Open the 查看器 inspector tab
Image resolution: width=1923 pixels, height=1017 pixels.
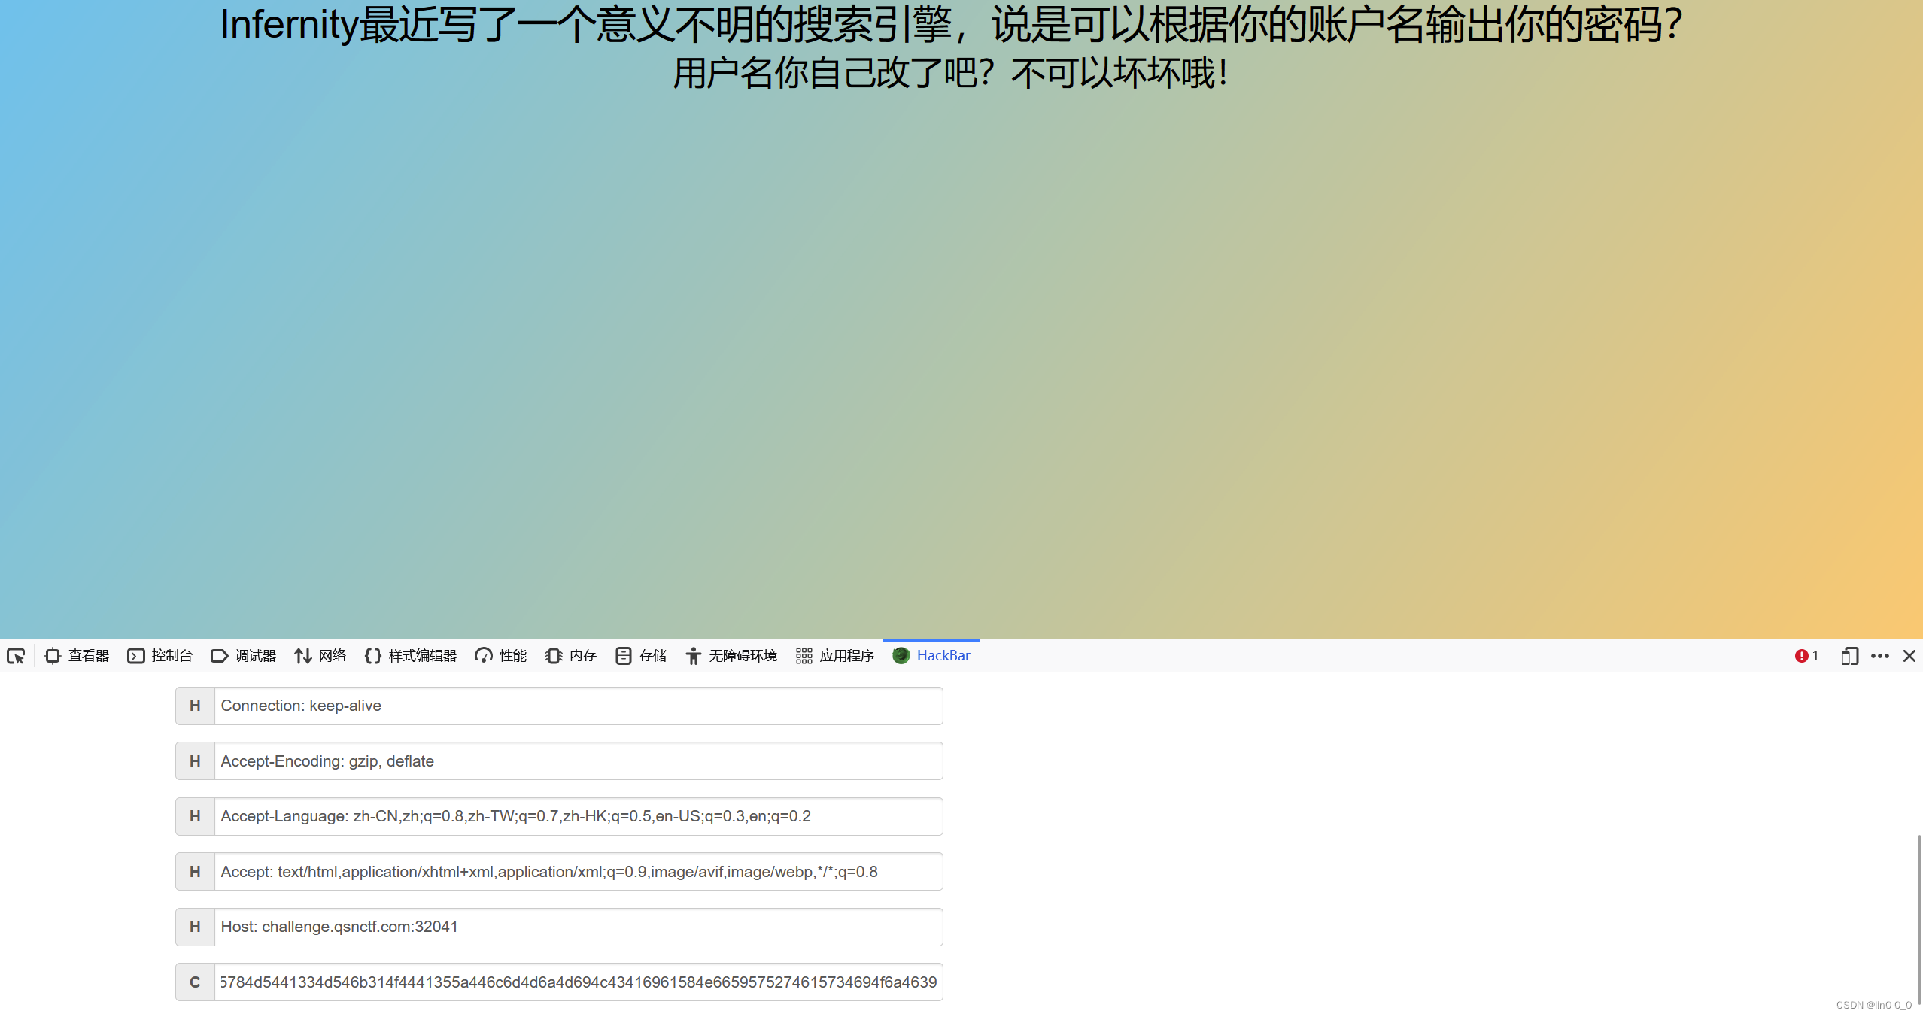77,656
